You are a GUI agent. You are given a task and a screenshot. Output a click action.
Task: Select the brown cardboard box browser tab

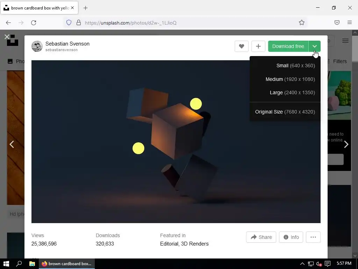coord(40,8)
